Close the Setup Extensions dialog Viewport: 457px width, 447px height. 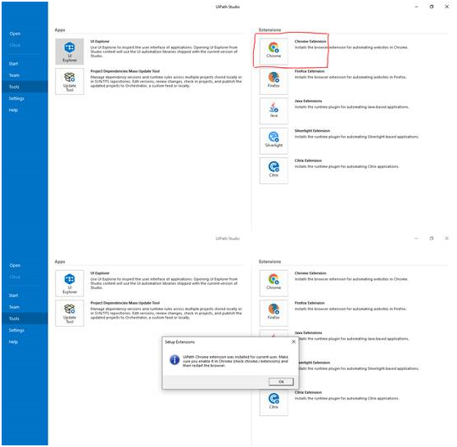pos(294,342)
